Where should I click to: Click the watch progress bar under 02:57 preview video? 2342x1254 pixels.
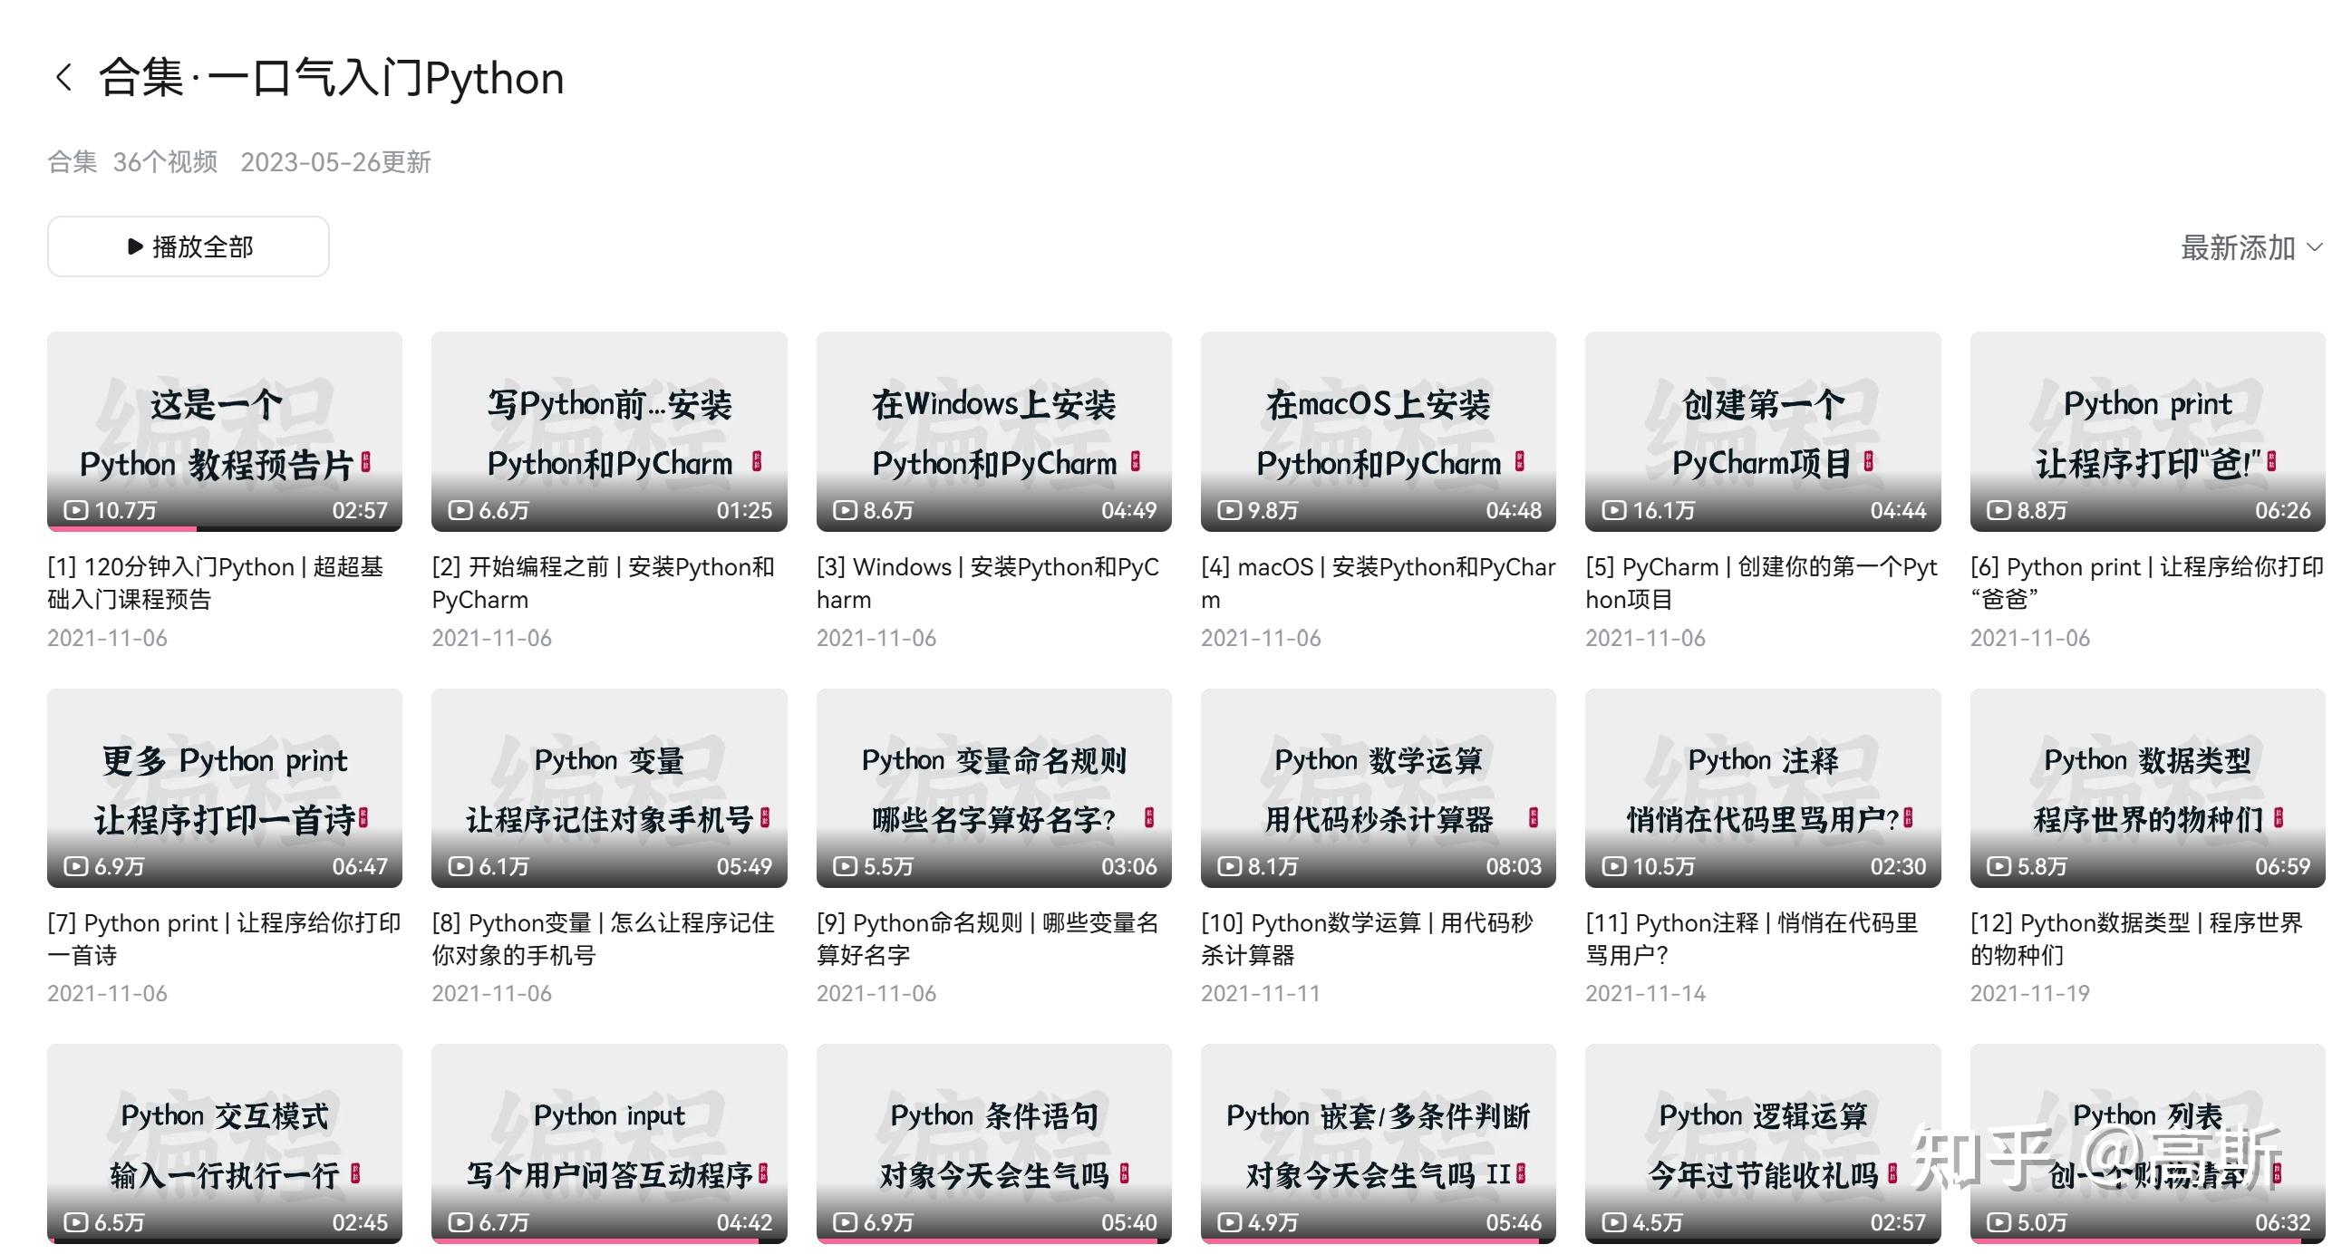tap(225, 528)
